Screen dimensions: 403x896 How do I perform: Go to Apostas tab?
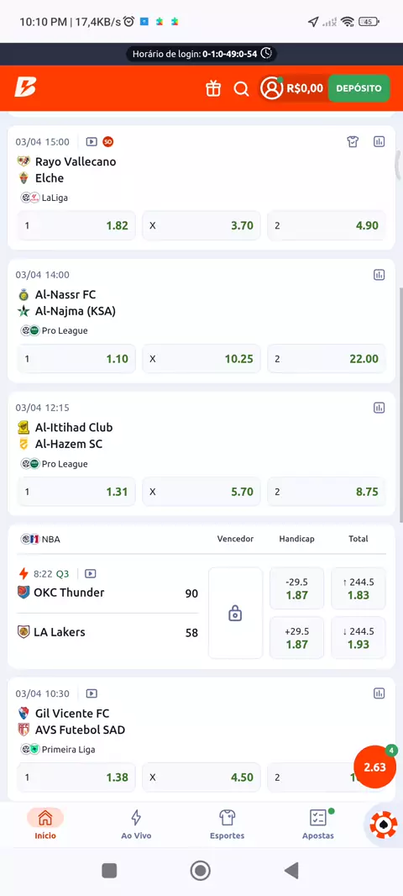[x=318, y=825]
